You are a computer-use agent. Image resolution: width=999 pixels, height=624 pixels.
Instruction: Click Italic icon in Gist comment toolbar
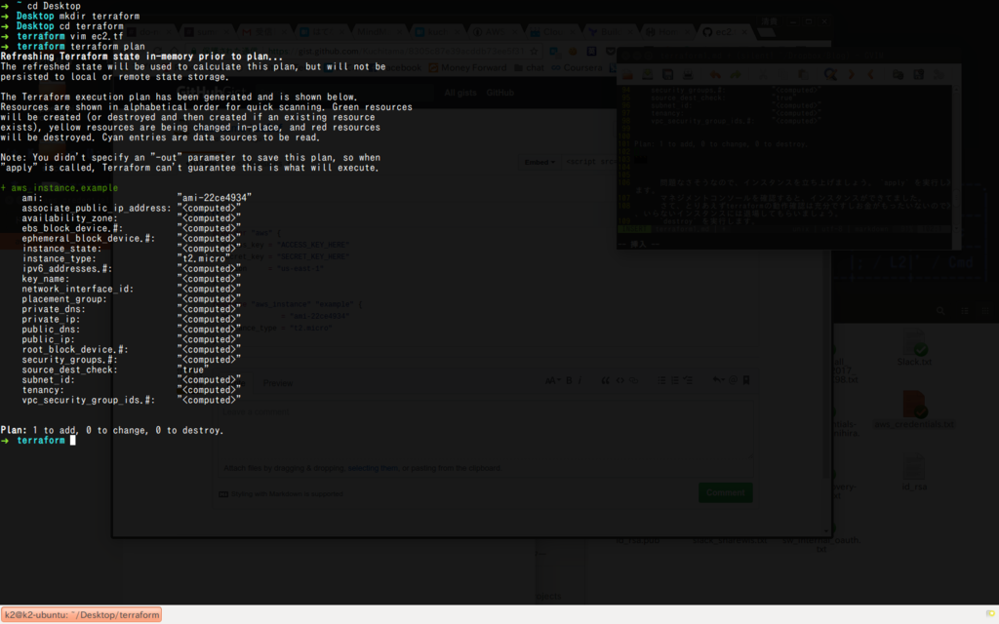(579, 380)
